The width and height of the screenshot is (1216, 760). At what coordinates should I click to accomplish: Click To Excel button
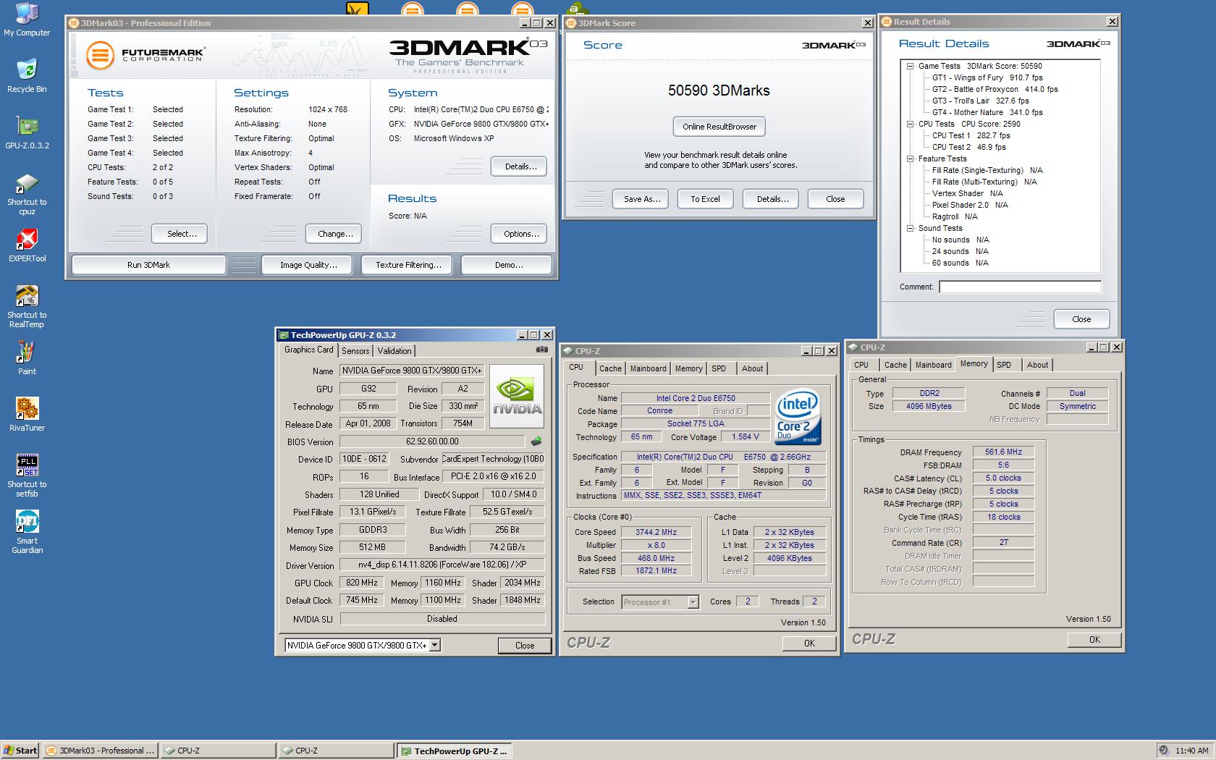click(705, 199)
